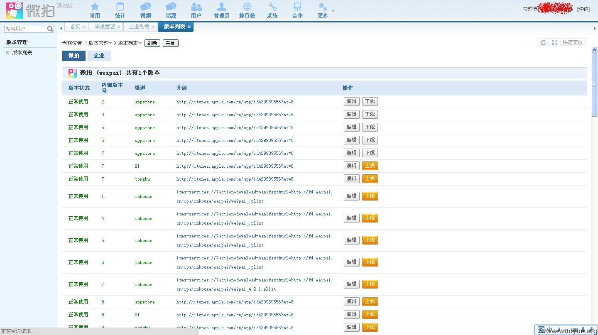Click the vertical scrollbar thumb
The width and height of the screenshot is (598, 335).
(594, 85)
